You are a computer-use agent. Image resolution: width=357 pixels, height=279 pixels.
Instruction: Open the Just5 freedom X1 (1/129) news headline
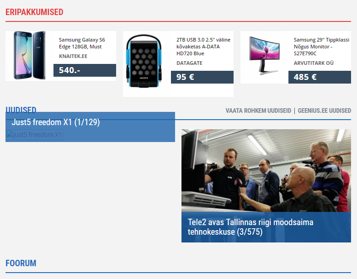(56, 122)
